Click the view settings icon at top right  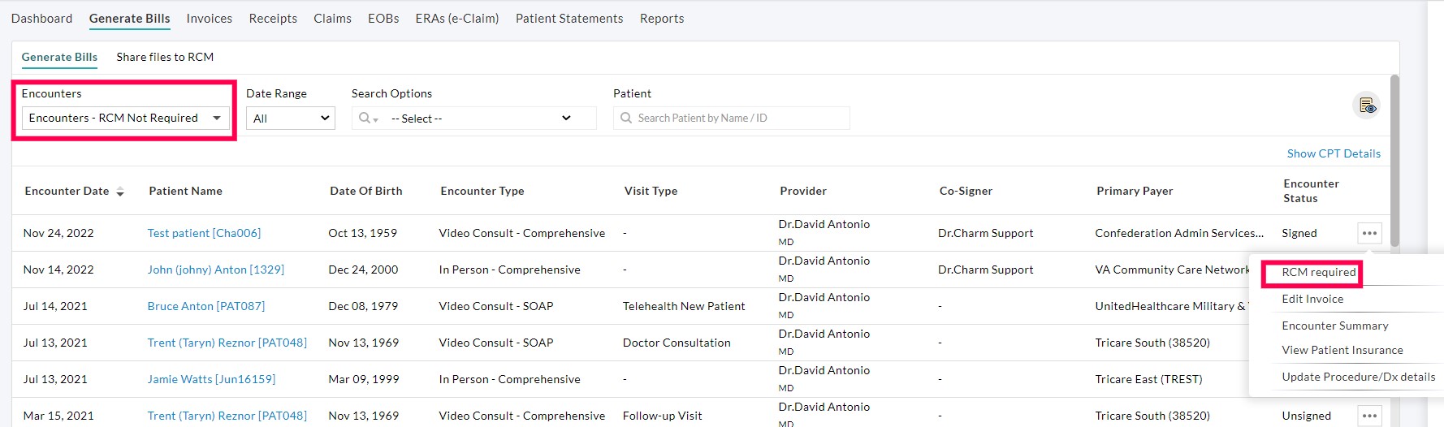click(x=1367, y=106)
